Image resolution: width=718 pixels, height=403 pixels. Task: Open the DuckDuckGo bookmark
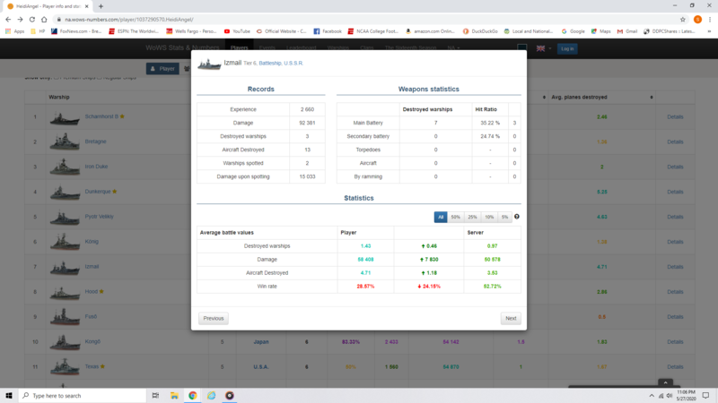pyautogui.click(x=480, y=31)
